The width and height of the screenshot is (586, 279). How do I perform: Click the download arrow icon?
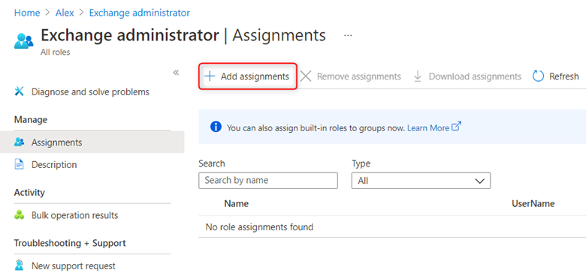click(x=418, y=76)
